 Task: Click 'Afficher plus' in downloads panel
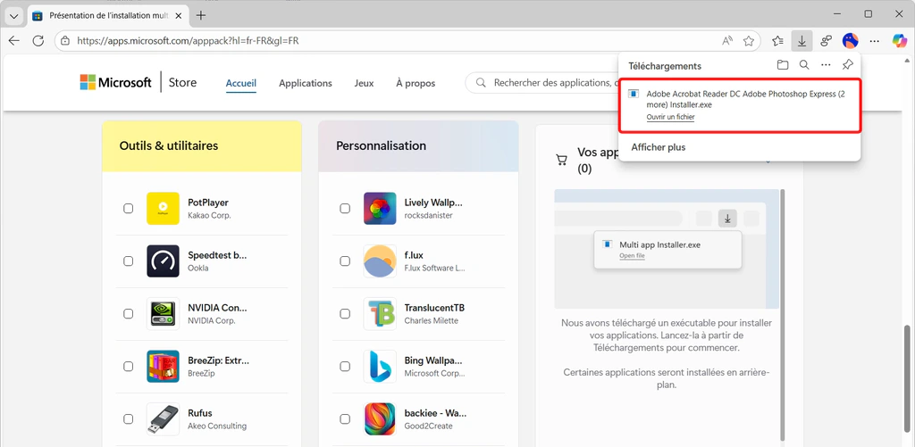pyautogui.click(x=659, y=147)
